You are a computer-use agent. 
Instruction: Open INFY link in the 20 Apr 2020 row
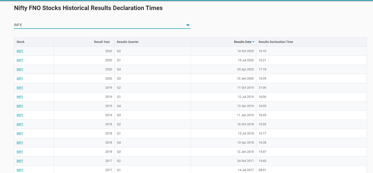point(20,69)
